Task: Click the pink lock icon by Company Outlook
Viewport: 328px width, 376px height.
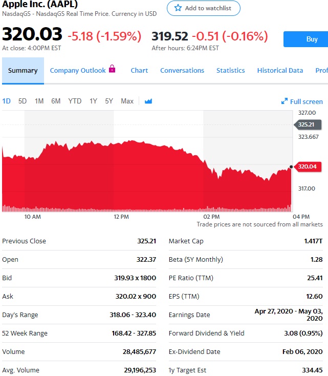Action: (x=112, y=69)
